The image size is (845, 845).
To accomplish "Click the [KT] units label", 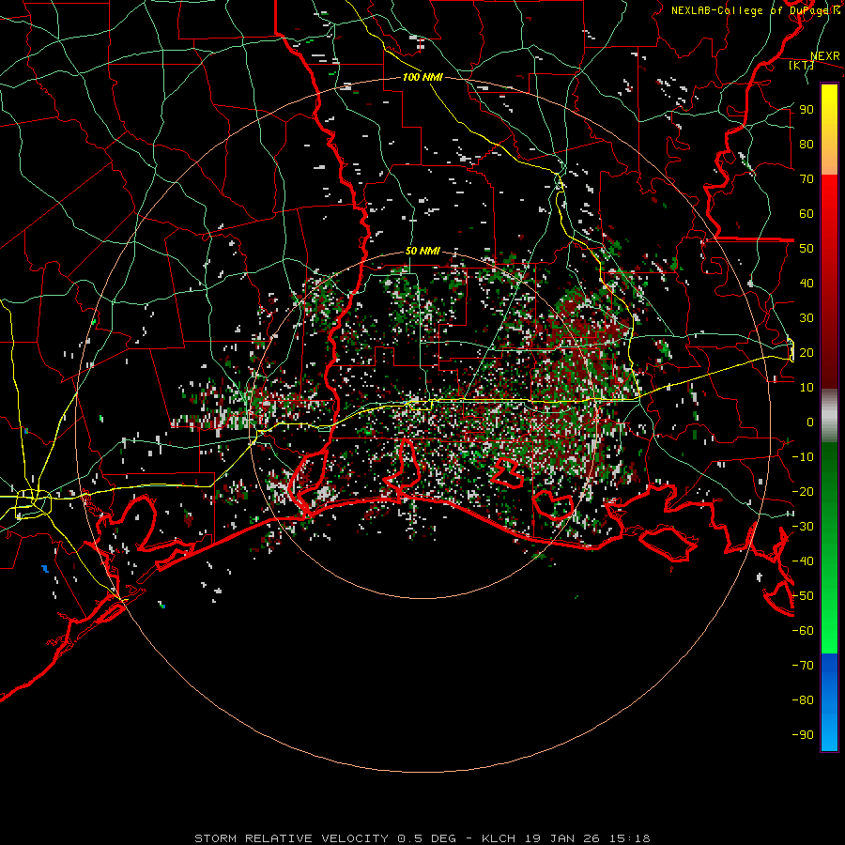I will [x=802, y=65].
